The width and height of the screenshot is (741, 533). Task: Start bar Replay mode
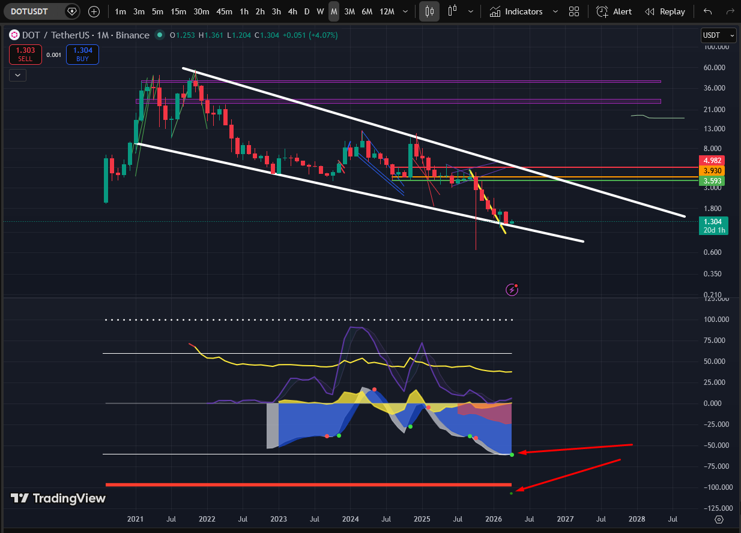pos(665,11)
